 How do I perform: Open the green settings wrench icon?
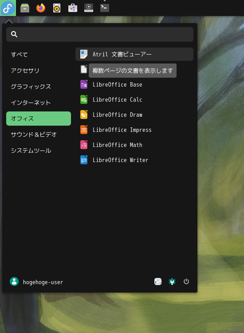click(x=172, y=281)
